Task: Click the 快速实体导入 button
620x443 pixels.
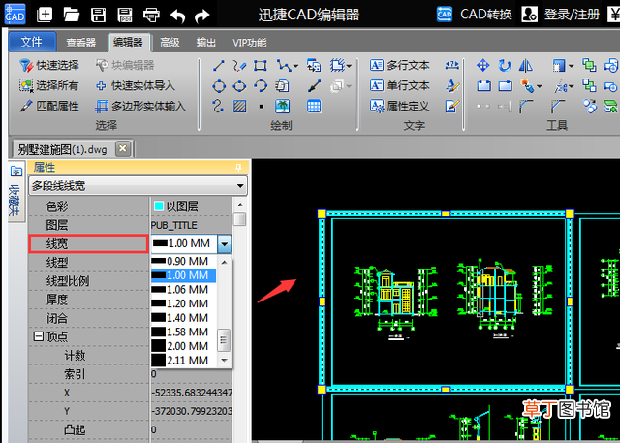Action: 136,85
